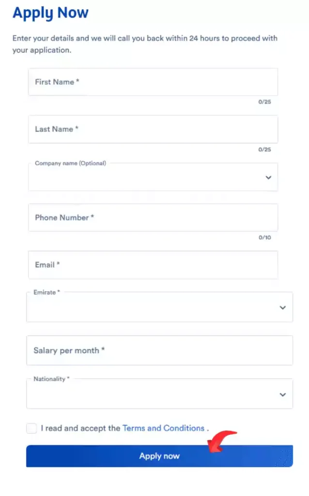Expand the Nationality dropdown chevron
Image resolution: width=309 pixels, height=496 pixels.
(x=282, y=394)
